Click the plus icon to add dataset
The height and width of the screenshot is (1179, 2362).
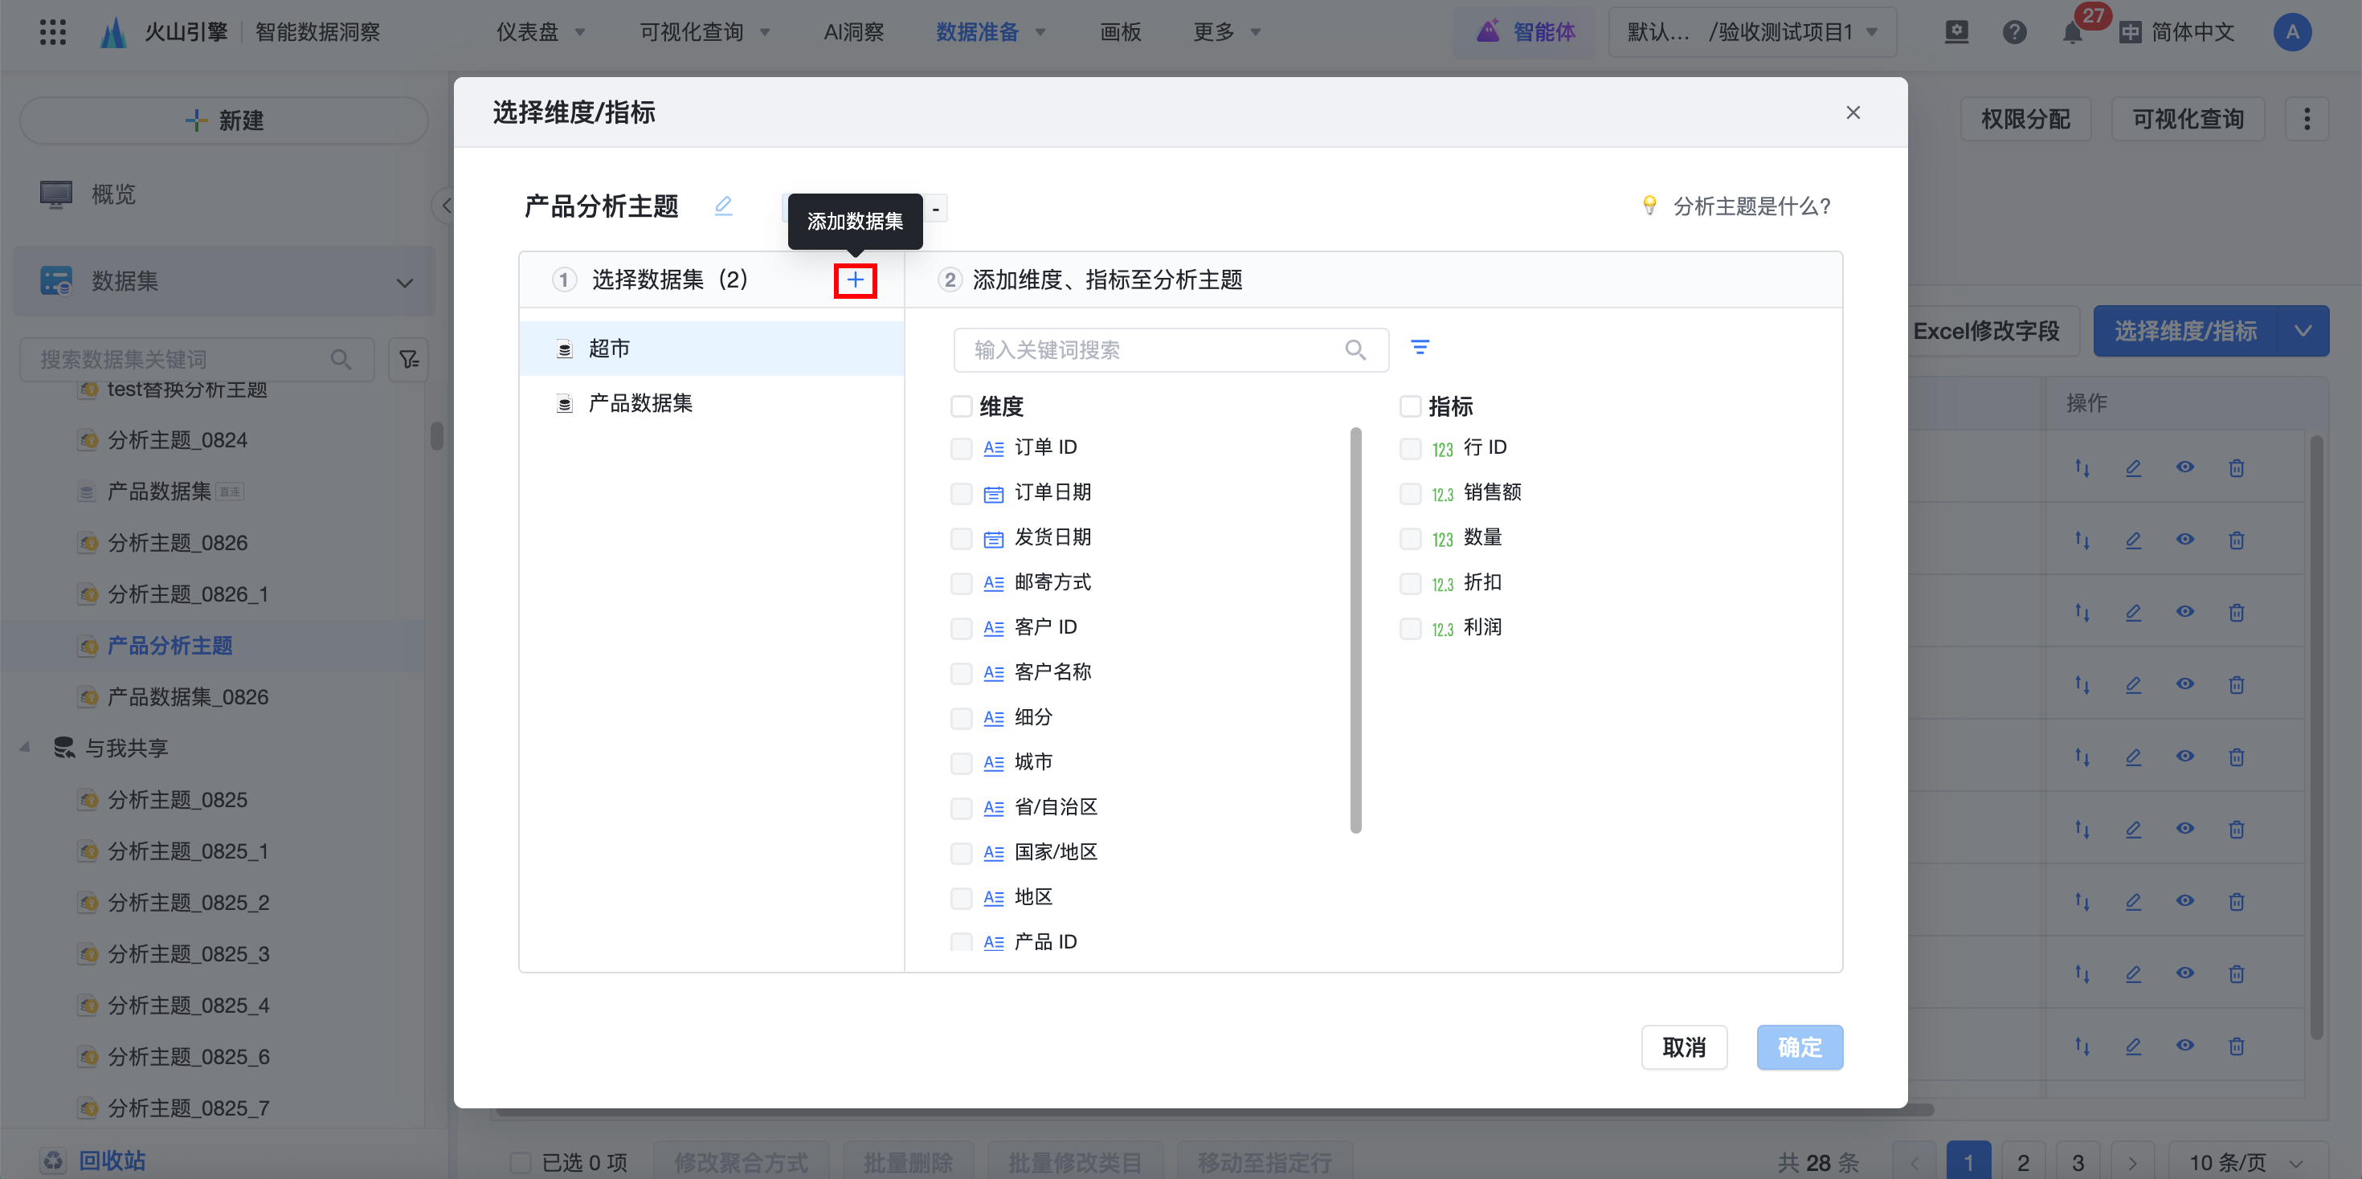point(855,279)
